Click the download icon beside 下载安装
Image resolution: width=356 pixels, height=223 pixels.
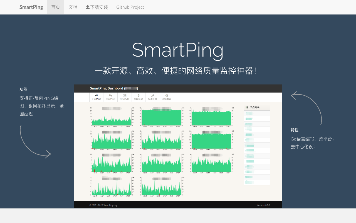pyautogui.click(x=88, y=7)
